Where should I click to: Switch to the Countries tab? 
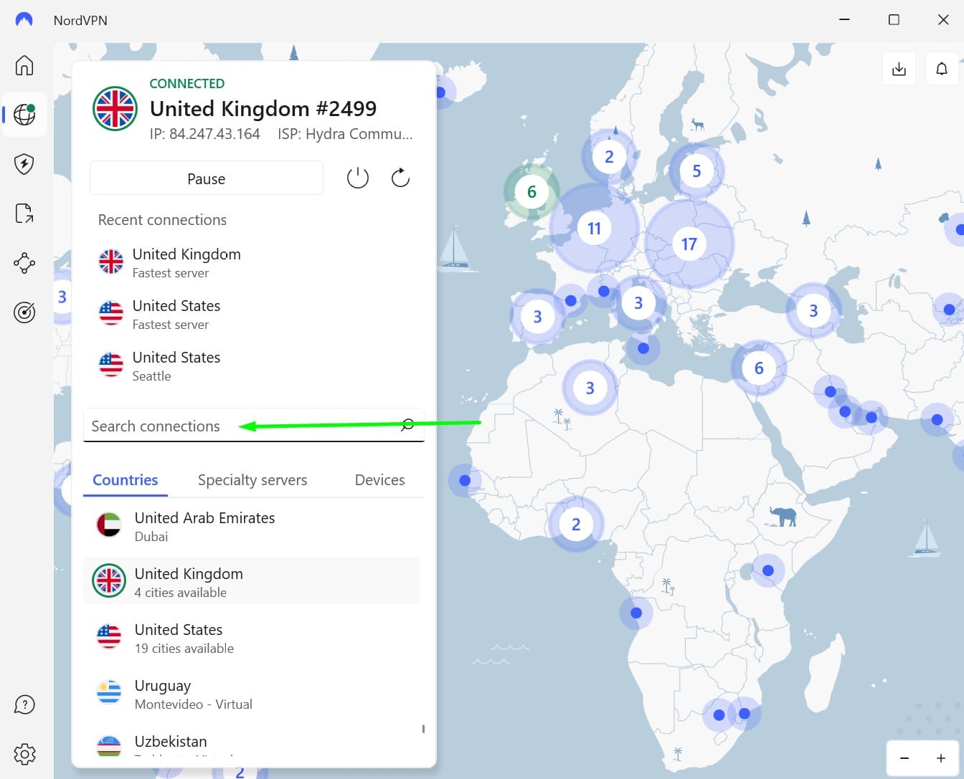tap(126, 480)
